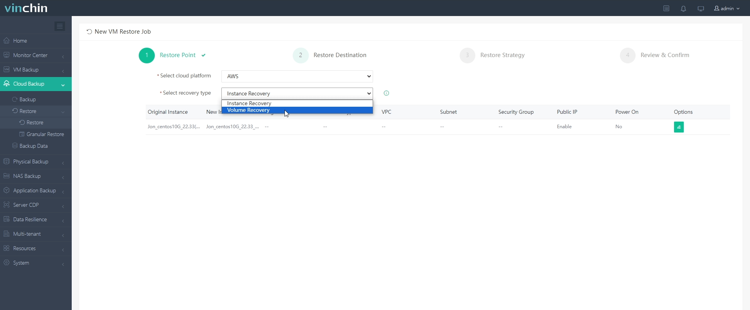Click the Resources grid icon
750x310 pixels.
click(6, 248)
